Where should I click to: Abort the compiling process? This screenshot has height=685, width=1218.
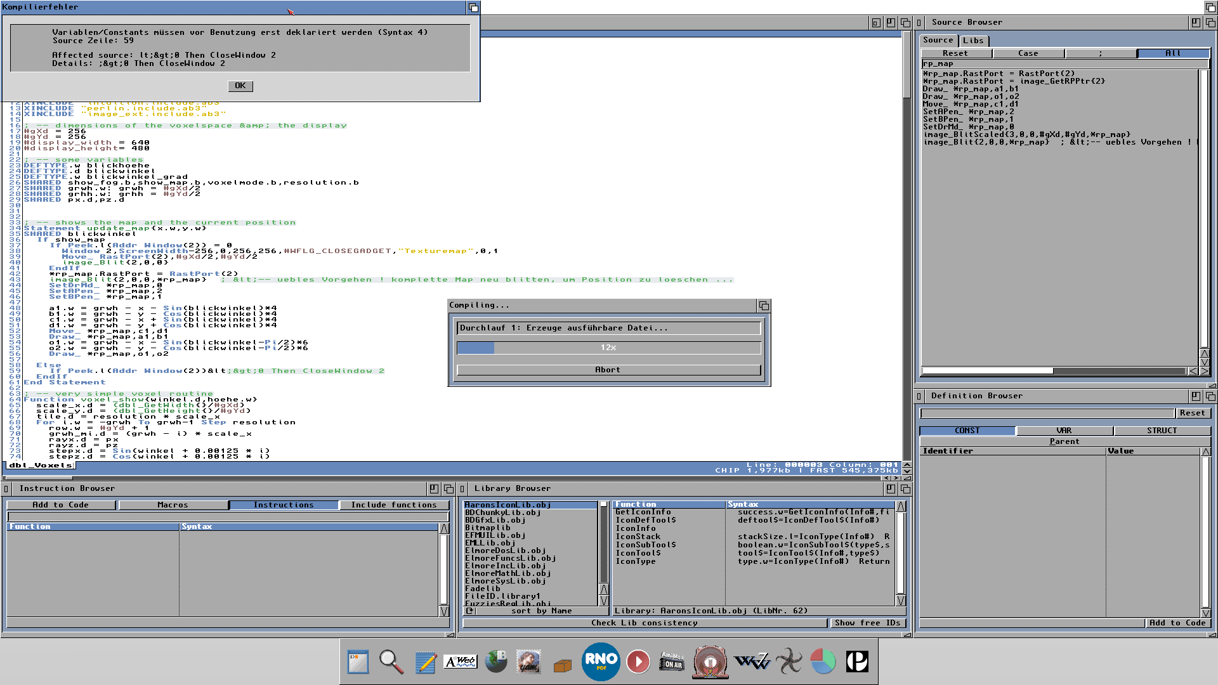608,370
